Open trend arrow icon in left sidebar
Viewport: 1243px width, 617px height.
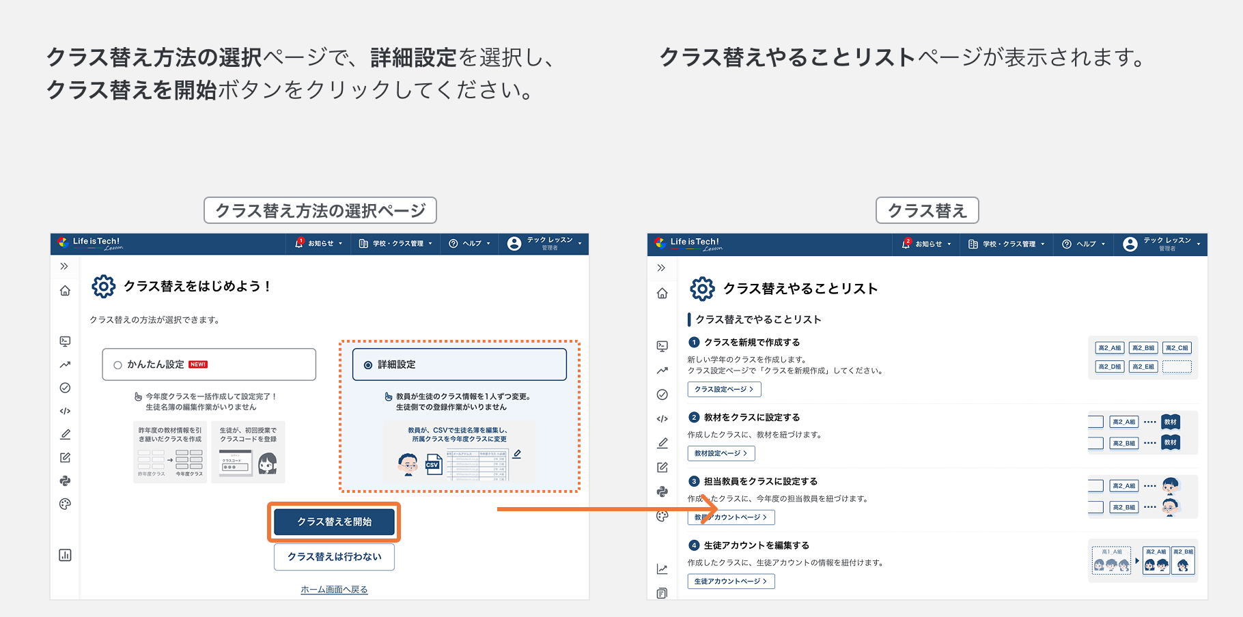point(65,364)
